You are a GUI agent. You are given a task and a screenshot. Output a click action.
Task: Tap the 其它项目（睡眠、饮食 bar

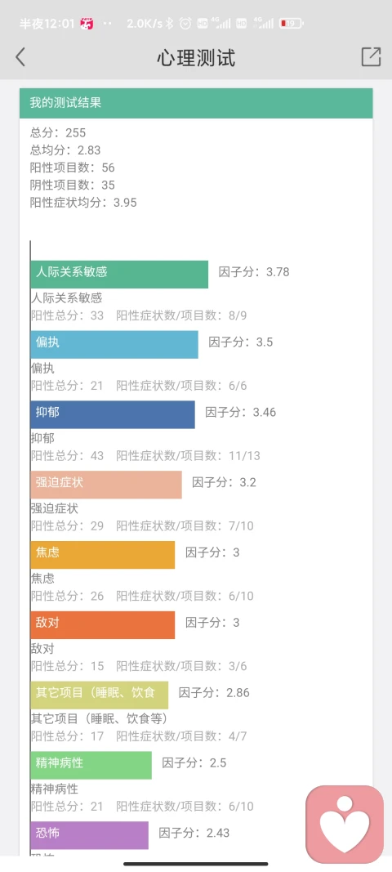point(100,695)
